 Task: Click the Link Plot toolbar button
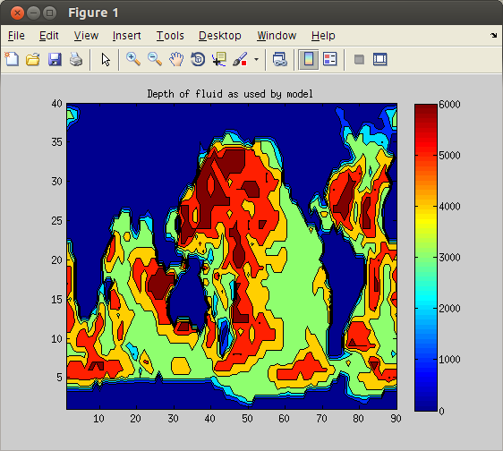(x=280, y=59)
